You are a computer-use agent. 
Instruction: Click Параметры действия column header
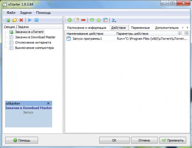click(x=146, y=34)
